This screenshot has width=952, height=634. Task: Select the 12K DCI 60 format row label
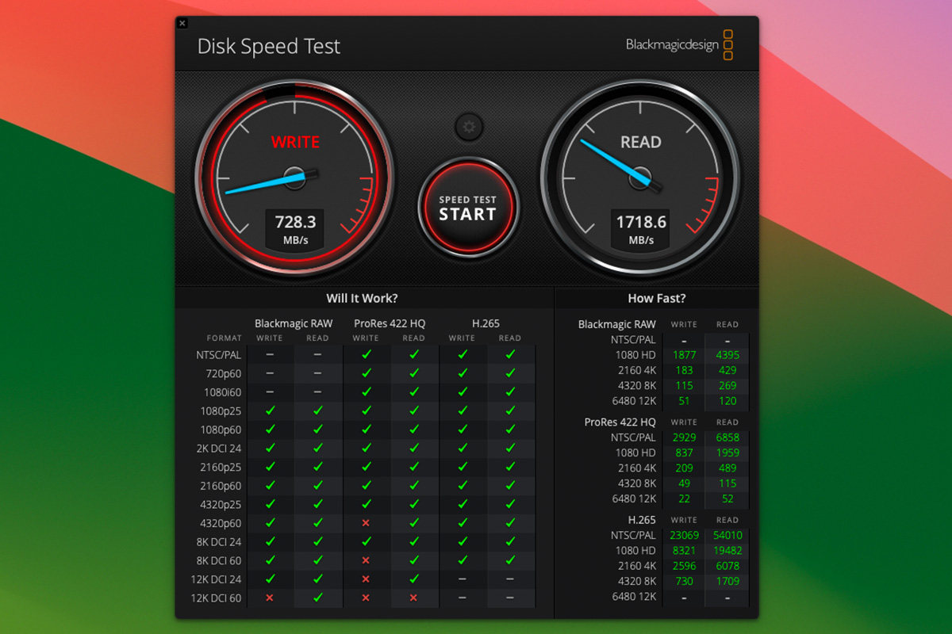point(217,598)
